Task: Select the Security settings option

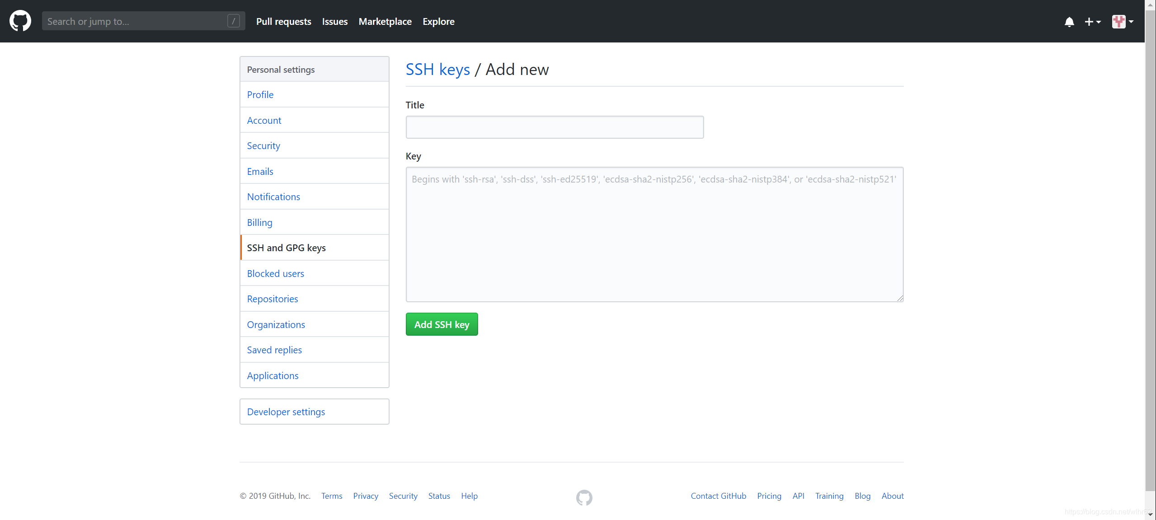Action: [x=263, y=146]
